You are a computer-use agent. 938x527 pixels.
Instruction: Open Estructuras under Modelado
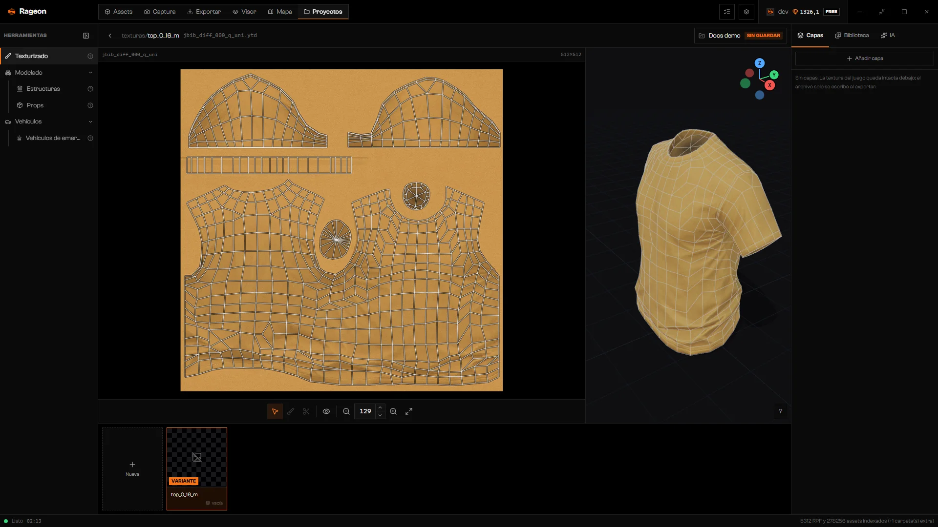[43, 89]
